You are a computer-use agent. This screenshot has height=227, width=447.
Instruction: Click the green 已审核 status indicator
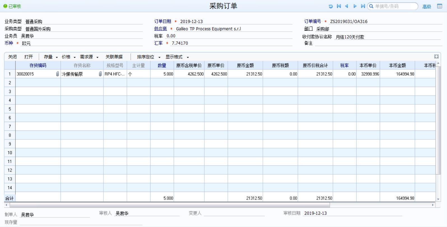pos(12,6)
